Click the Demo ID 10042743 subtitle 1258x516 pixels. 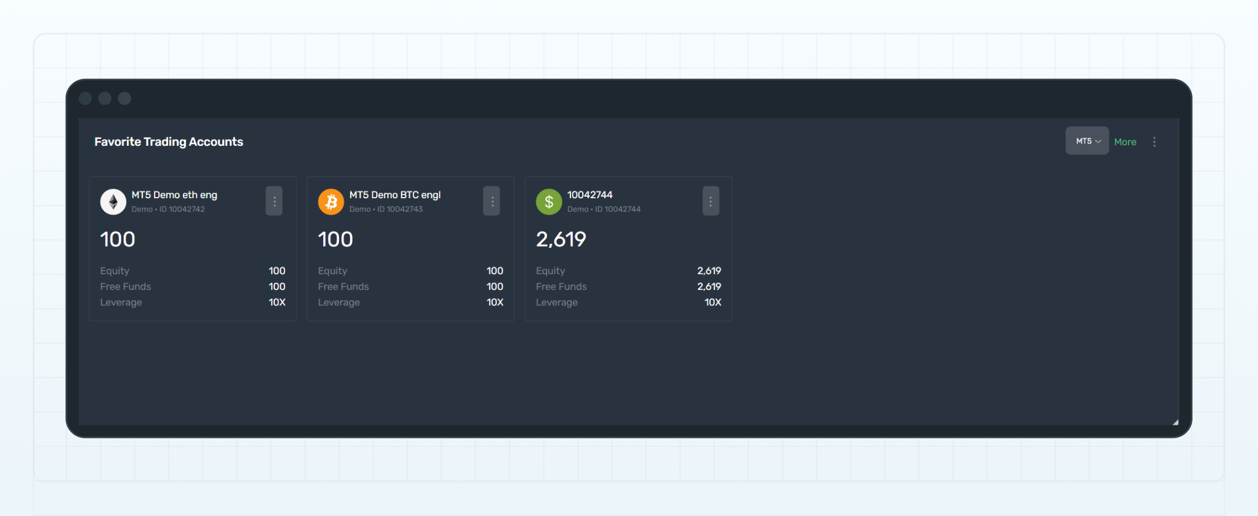(x=386, y=209)
